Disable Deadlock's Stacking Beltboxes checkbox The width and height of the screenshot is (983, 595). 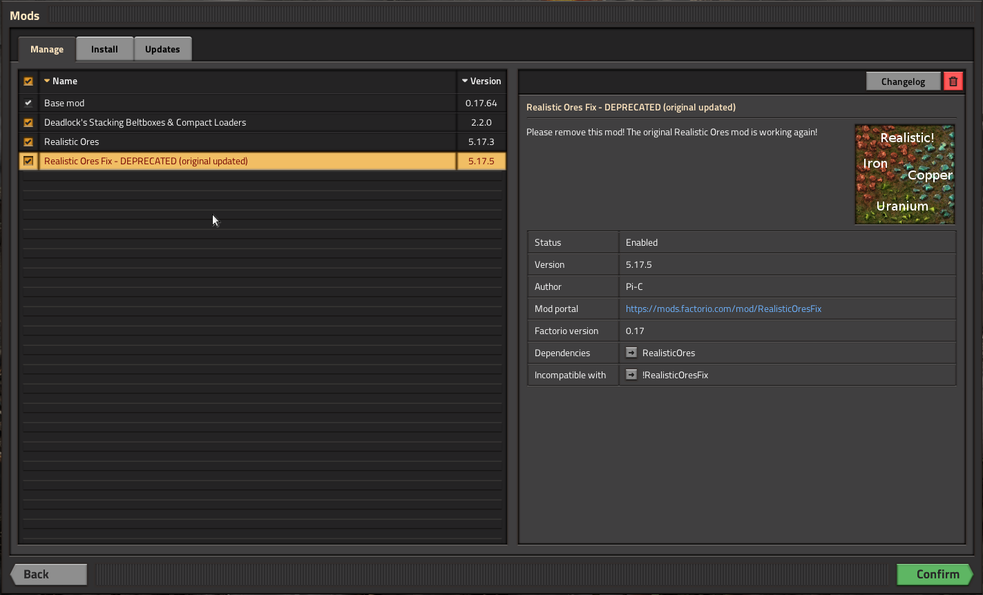point(28,122)
